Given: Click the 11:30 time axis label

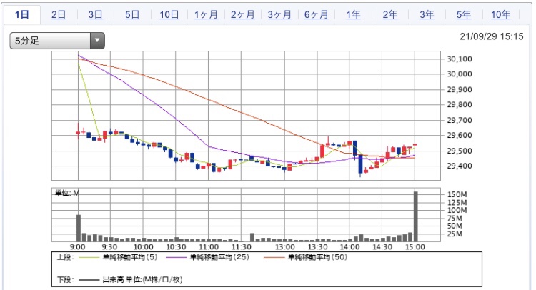Looking at the screenshot, I should point(242,247).
